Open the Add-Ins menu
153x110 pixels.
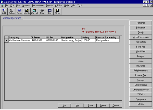[x=59, y=5]
